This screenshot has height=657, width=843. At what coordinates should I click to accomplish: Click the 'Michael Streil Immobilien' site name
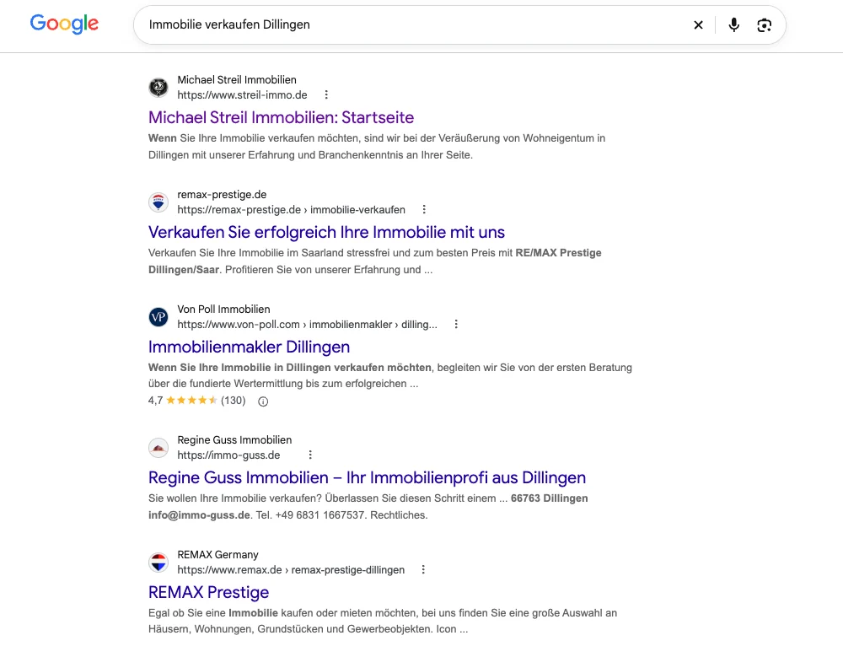(237, 79)
